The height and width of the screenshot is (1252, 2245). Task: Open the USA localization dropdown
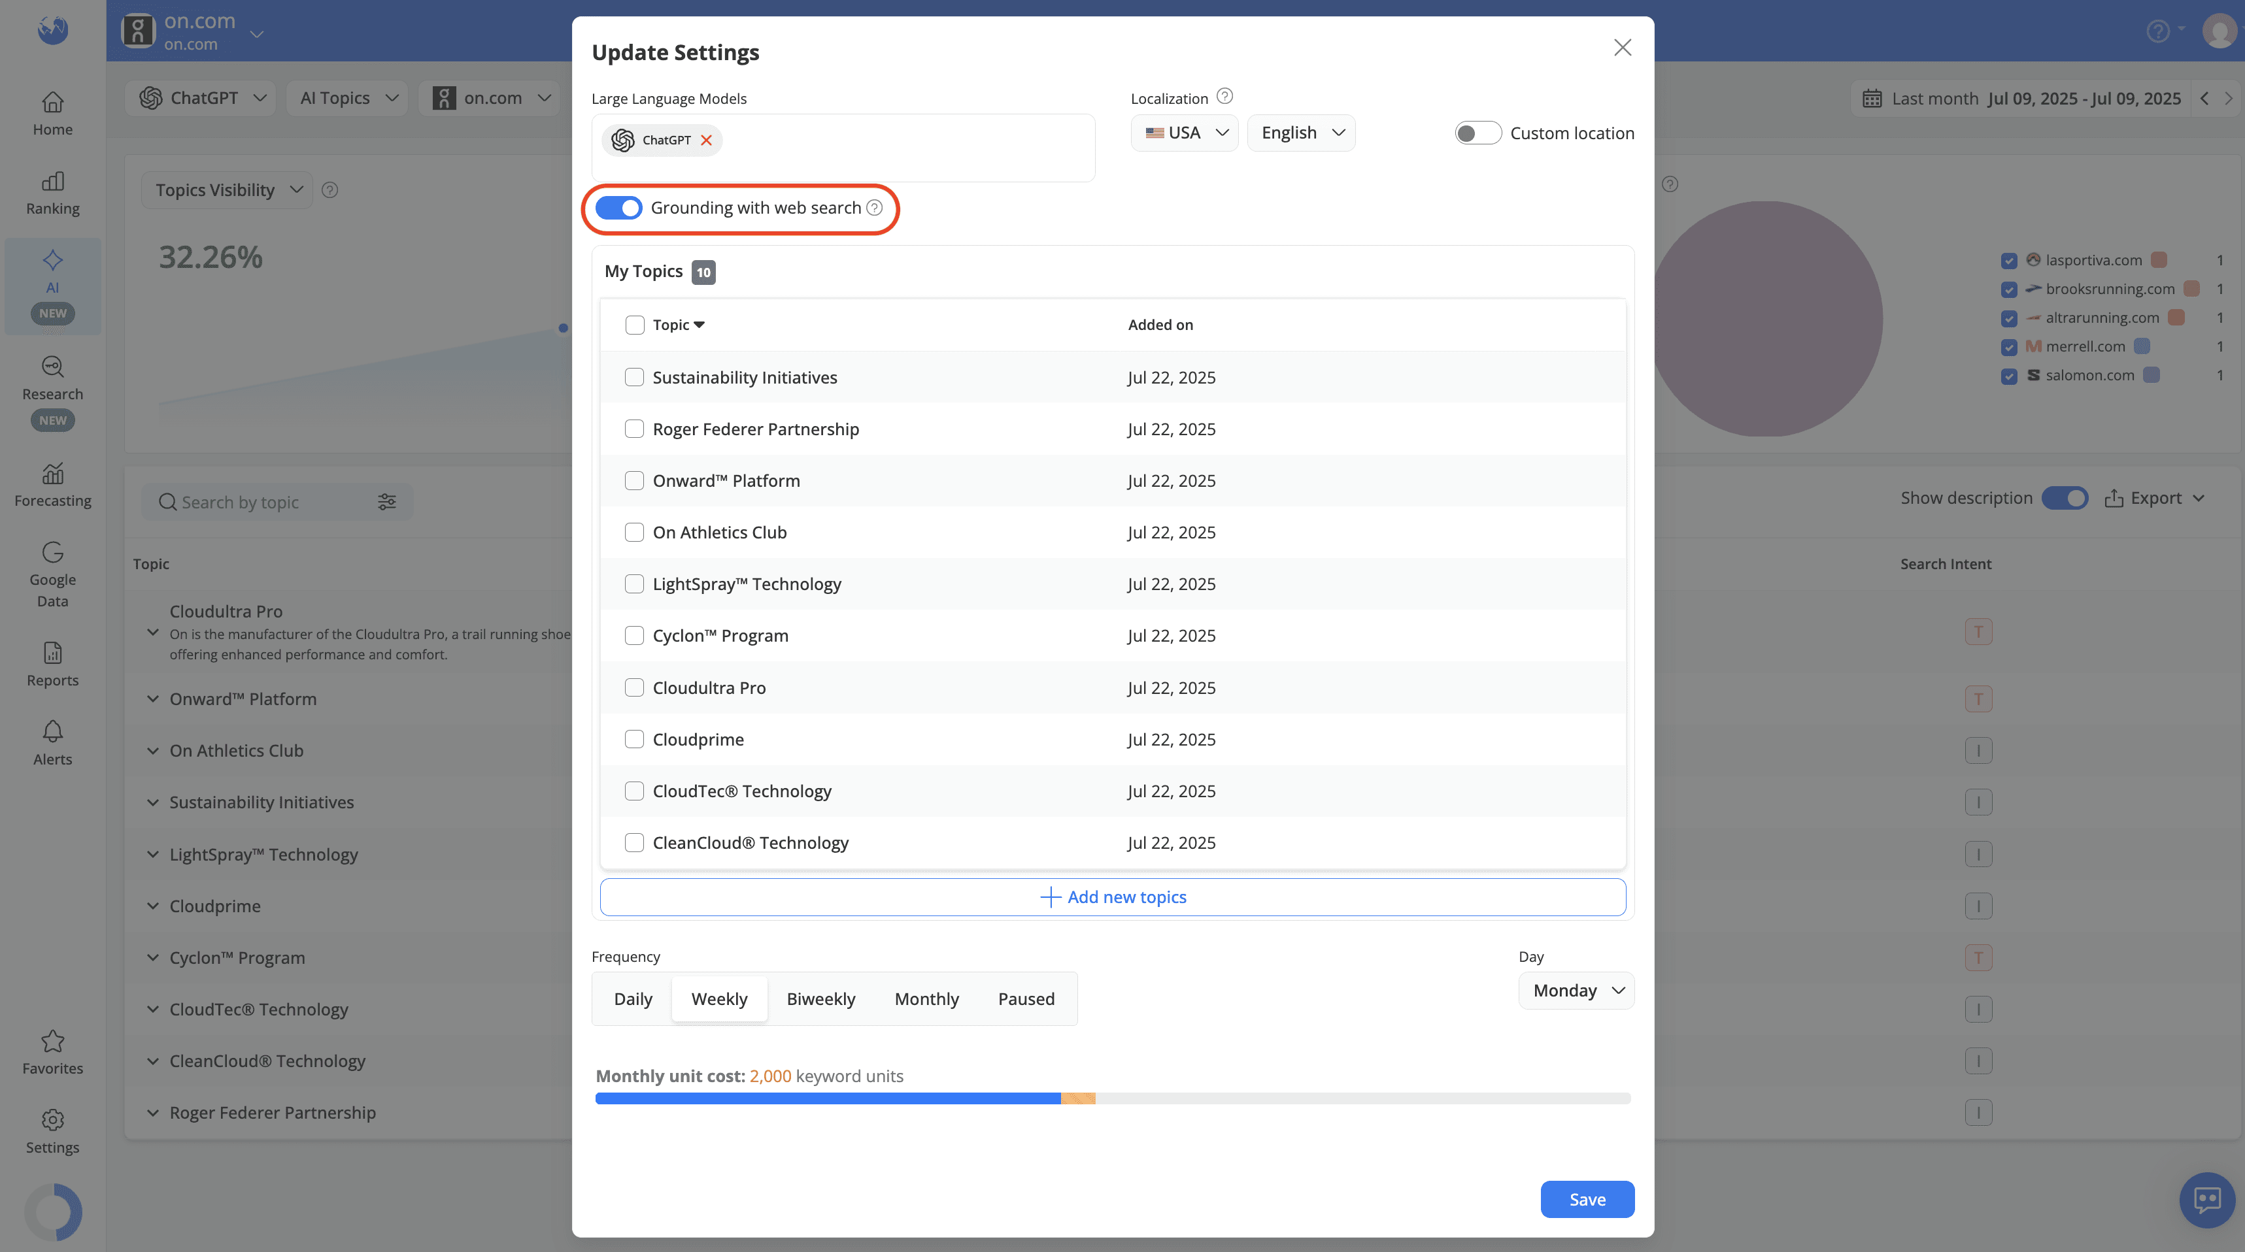click(1185, 133)
